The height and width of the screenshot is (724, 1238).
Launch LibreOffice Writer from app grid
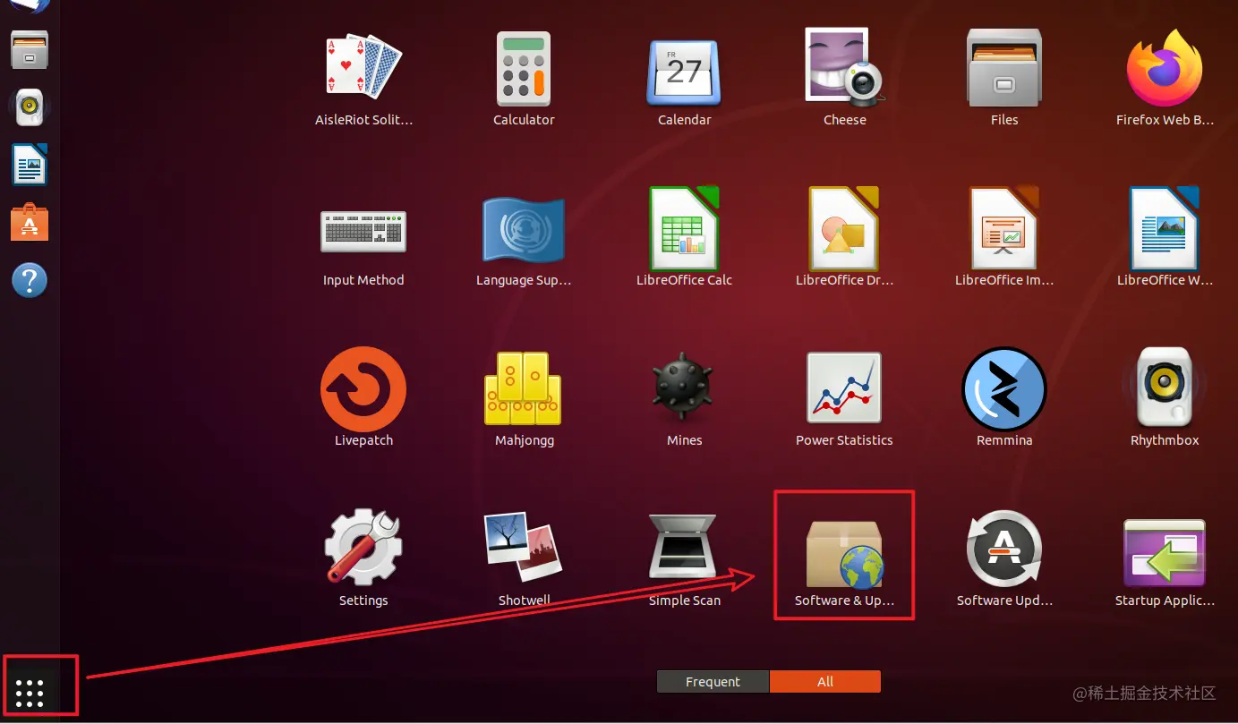pyautogui.click(x=1164, y=227)
